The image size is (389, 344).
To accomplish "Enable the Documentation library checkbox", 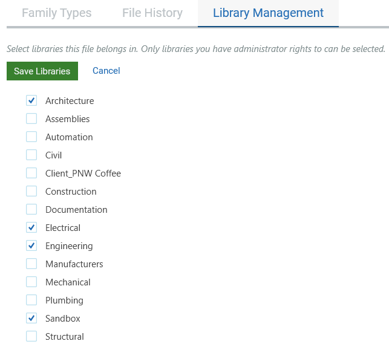I will coord(31,210).
